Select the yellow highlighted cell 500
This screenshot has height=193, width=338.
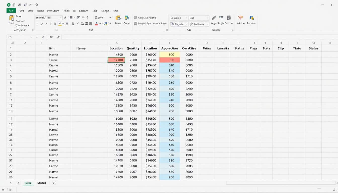(x=170, y=55)
